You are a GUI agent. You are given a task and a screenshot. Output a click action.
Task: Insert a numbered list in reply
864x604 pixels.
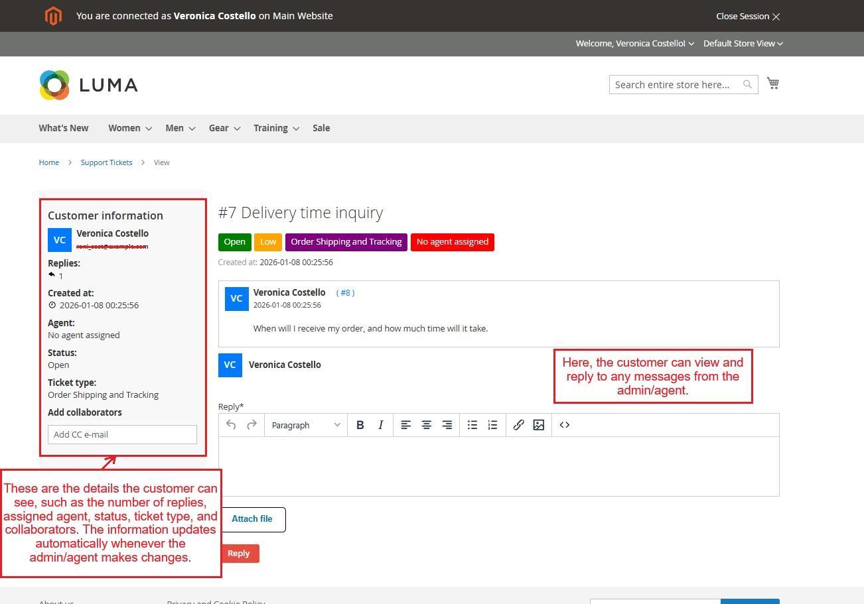point(492,425)
